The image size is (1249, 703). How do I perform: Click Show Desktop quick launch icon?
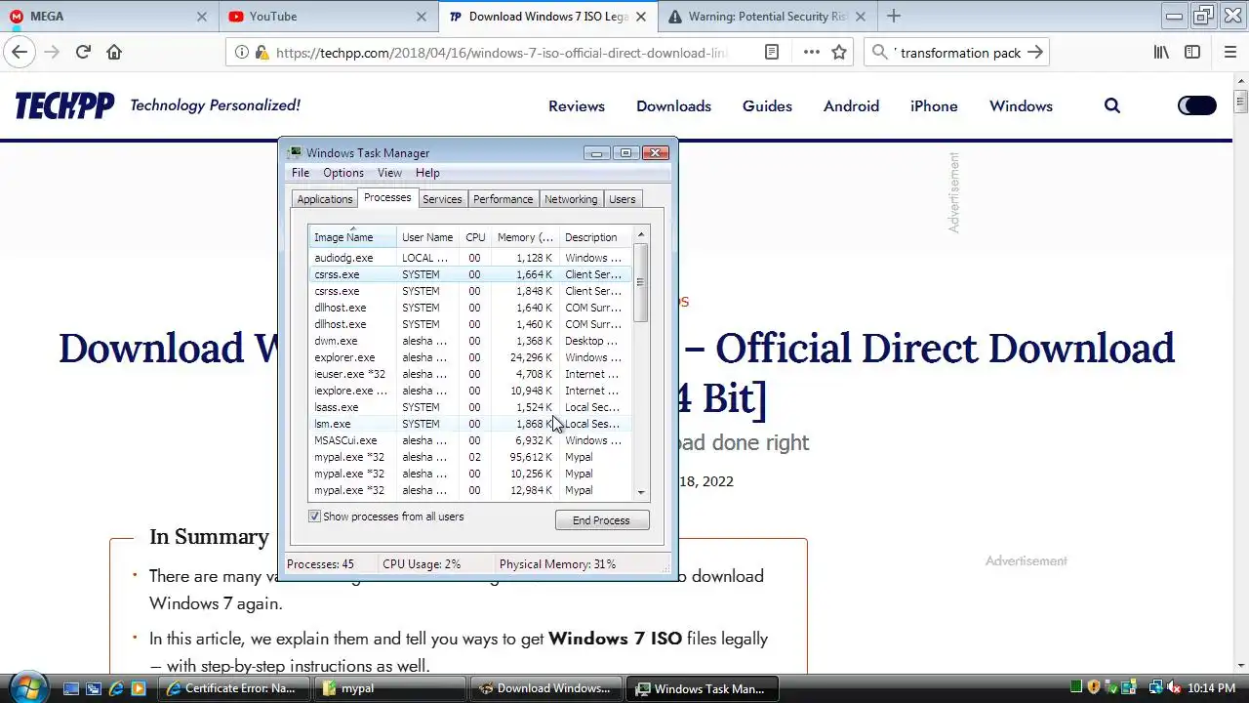click(x=71, y=688)
